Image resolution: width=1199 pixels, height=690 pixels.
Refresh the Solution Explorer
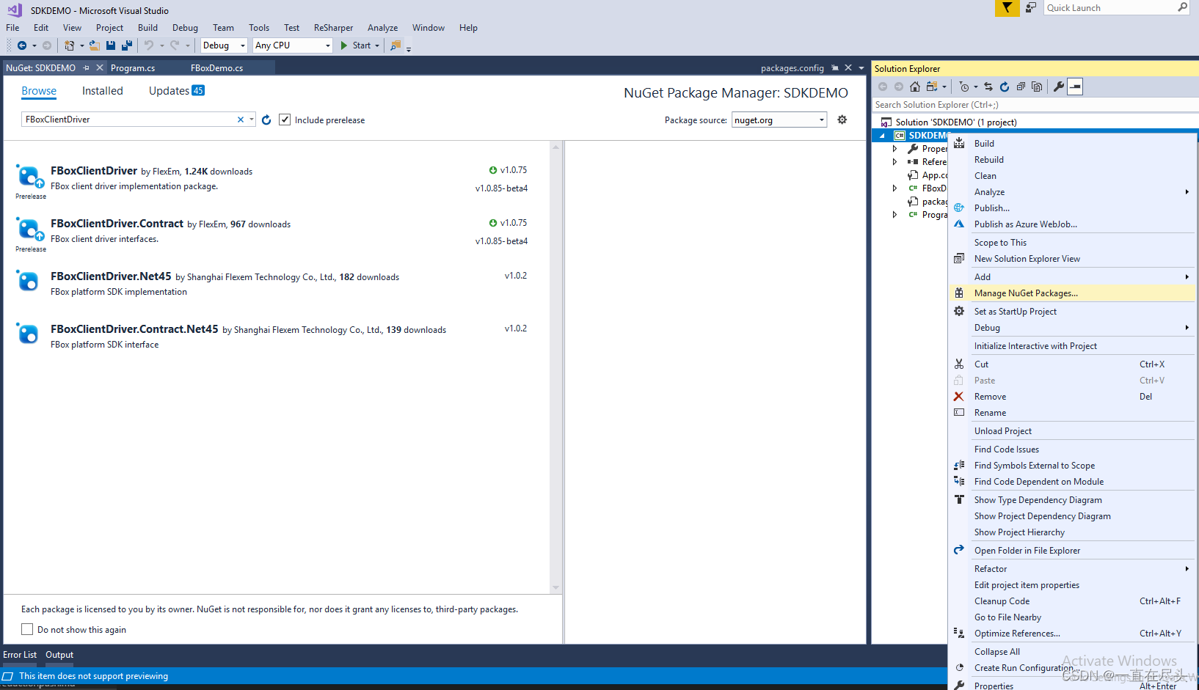point(1005,87)
